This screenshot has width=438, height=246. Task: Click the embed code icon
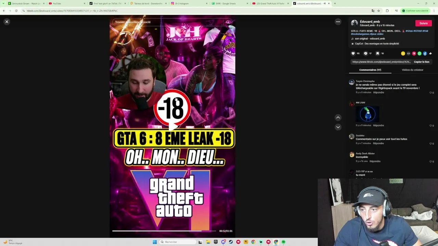click(x=409, y=54)
